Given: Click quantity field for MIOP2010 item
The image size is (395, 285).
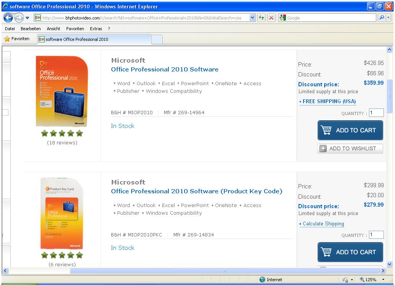Looking at the screenshot, I should (x=376, y=113).
